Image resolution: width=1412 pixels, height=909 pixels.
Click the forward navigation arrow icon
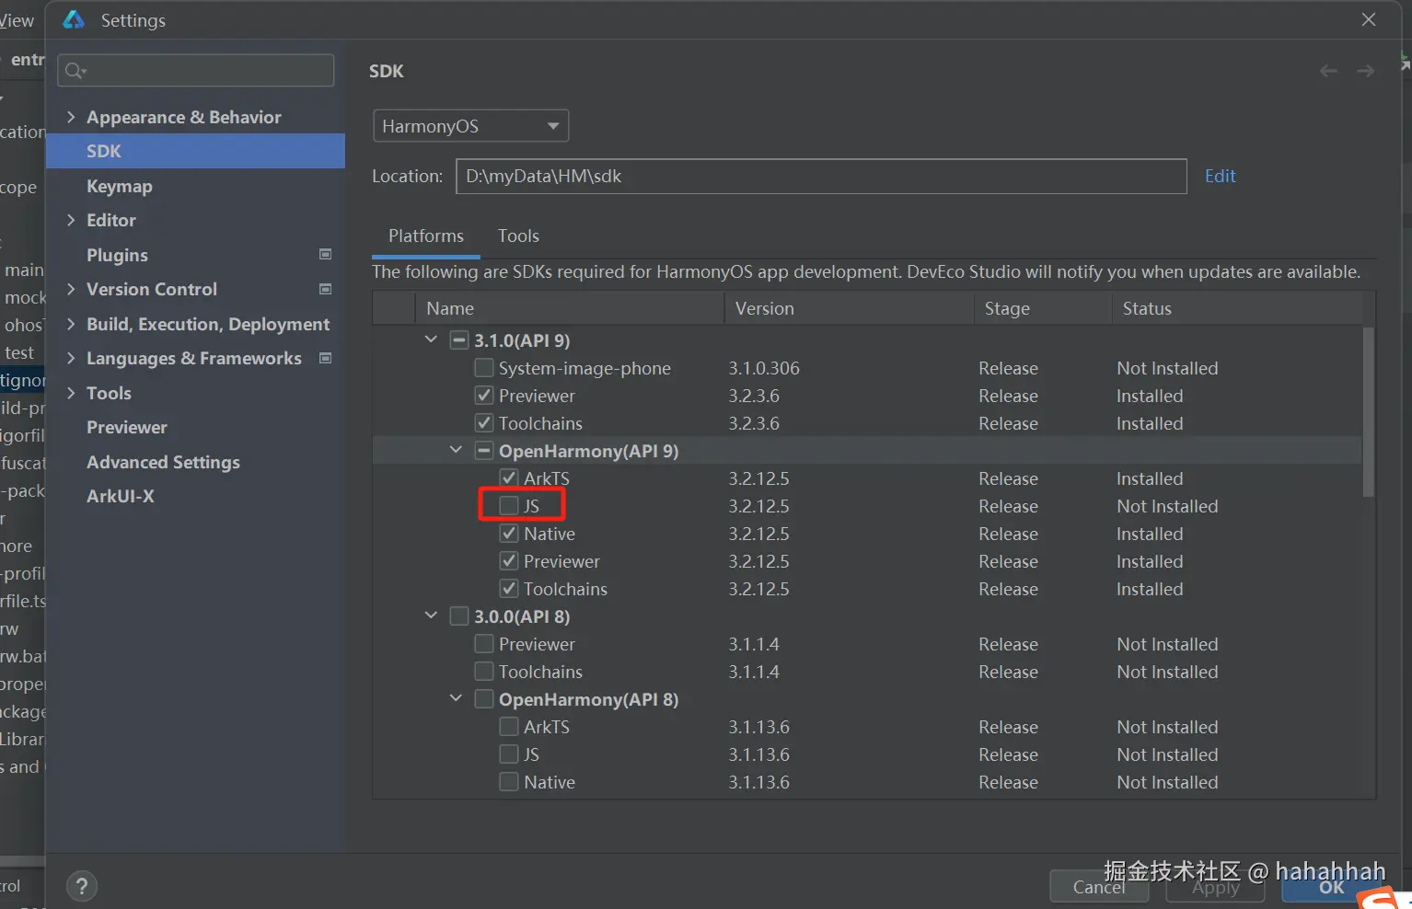coord(1365,71)
